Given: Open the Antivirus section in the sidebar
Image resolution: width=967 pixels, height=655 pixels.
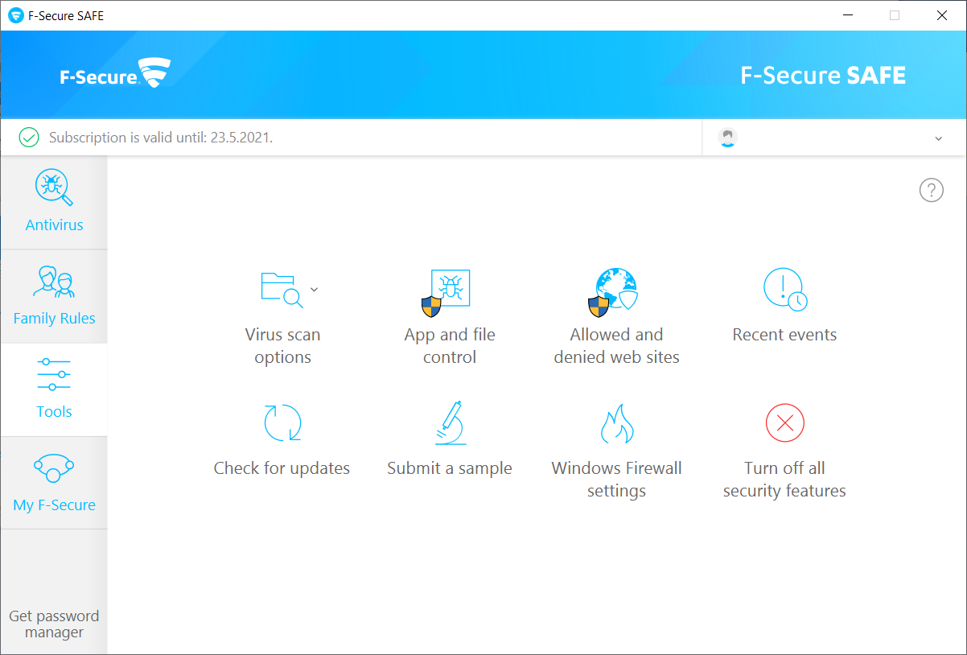Looking at the screenshot, I should 54,201.
